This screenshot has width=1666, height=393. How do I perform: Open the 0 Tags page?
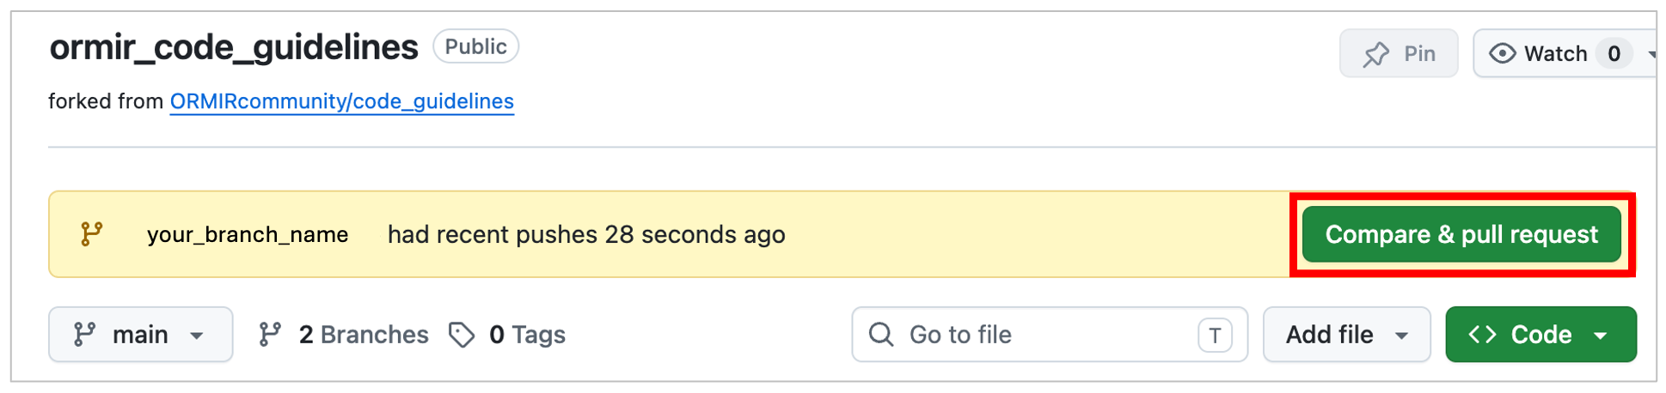click(507, 335)
